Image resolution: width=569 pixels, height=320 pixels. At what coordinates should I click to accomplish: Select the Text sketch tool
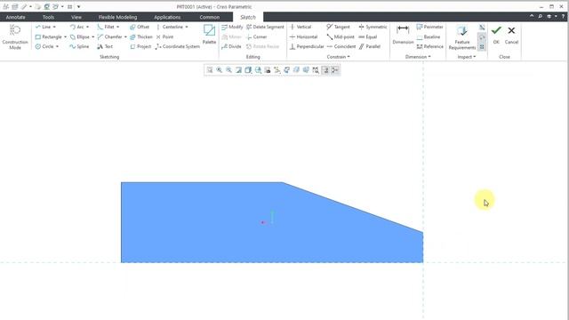pos(105,46)
